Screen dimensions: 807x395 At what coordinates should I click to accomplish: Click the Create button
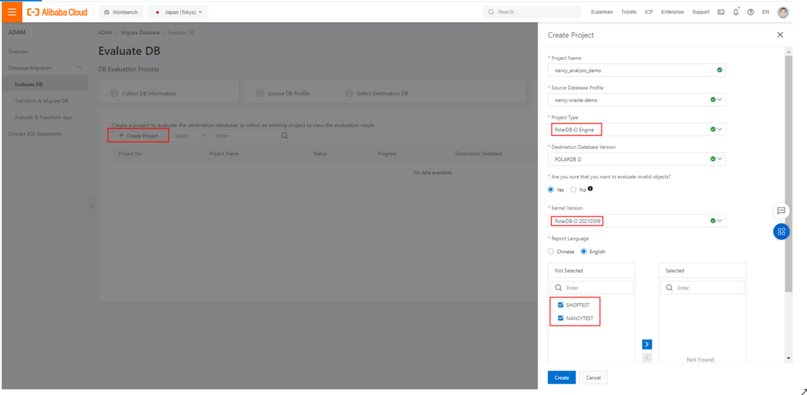click(562, 378)
